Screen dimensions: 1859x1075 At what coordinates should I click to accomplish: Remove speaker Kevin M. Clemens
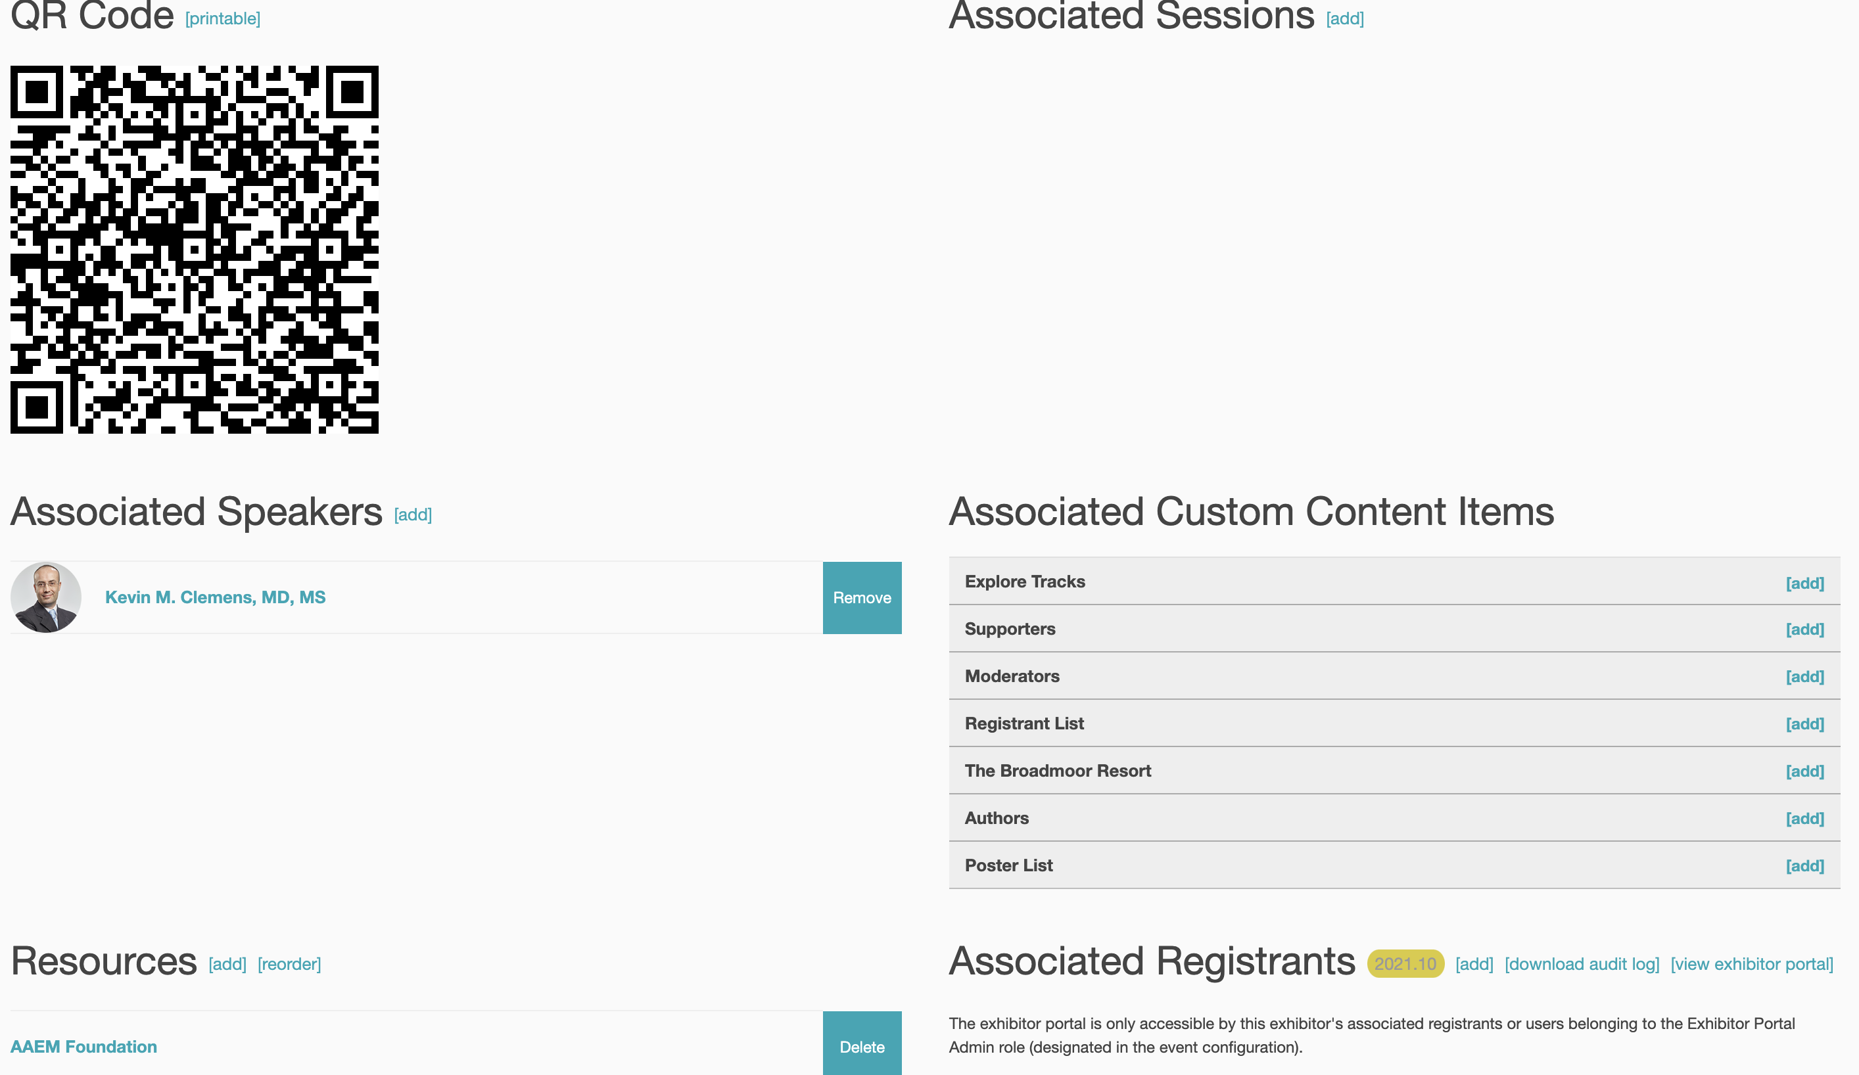click(x=861, y=598)
